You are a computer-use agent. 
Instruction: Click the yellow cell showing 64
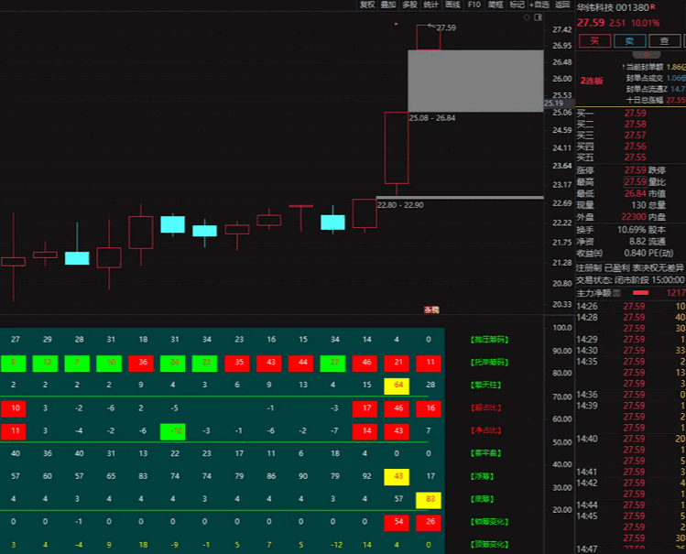[397, 386]
